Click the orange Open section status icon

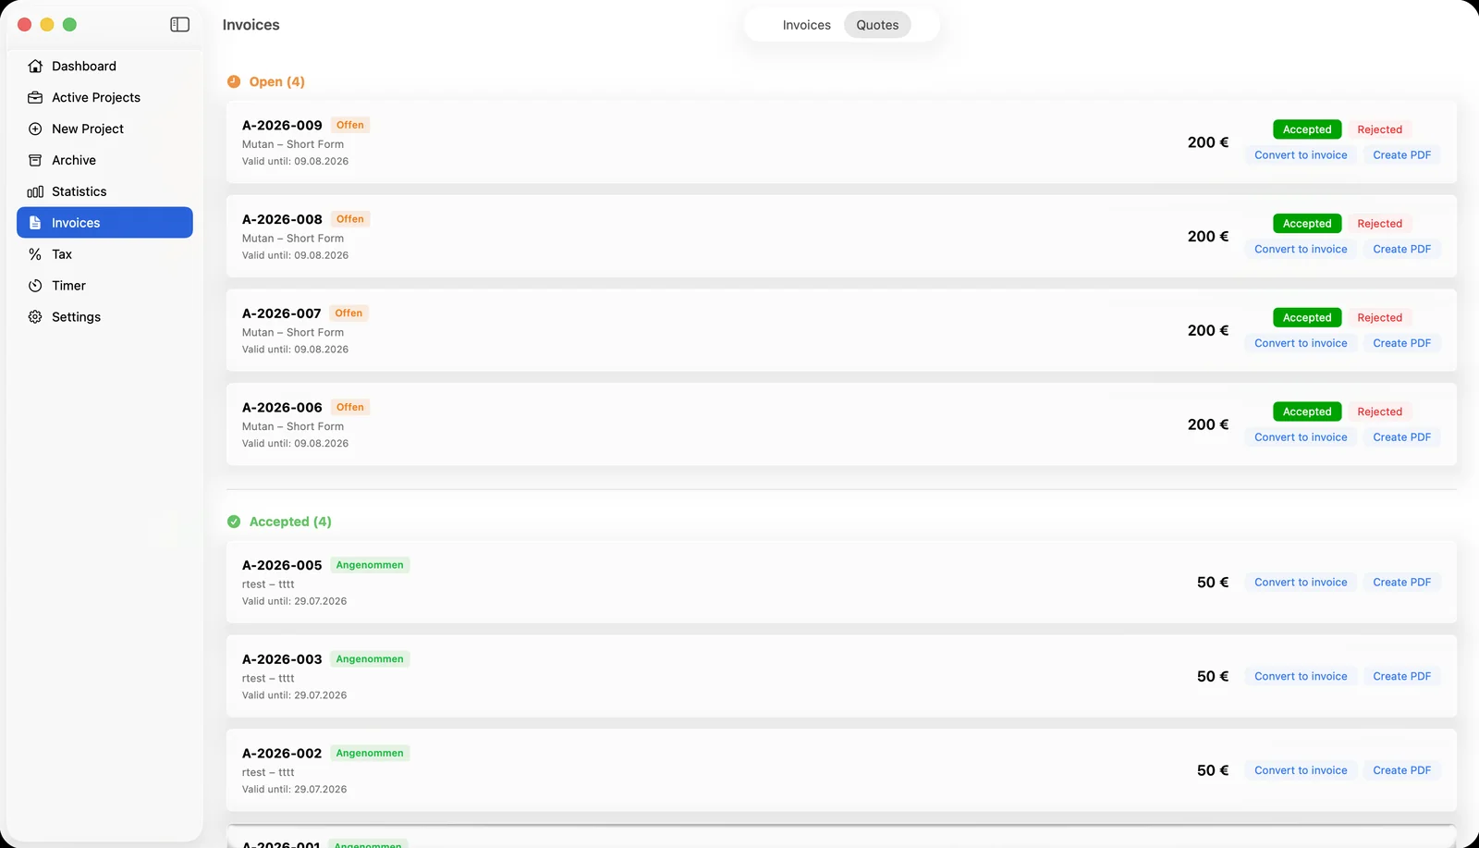234,81
